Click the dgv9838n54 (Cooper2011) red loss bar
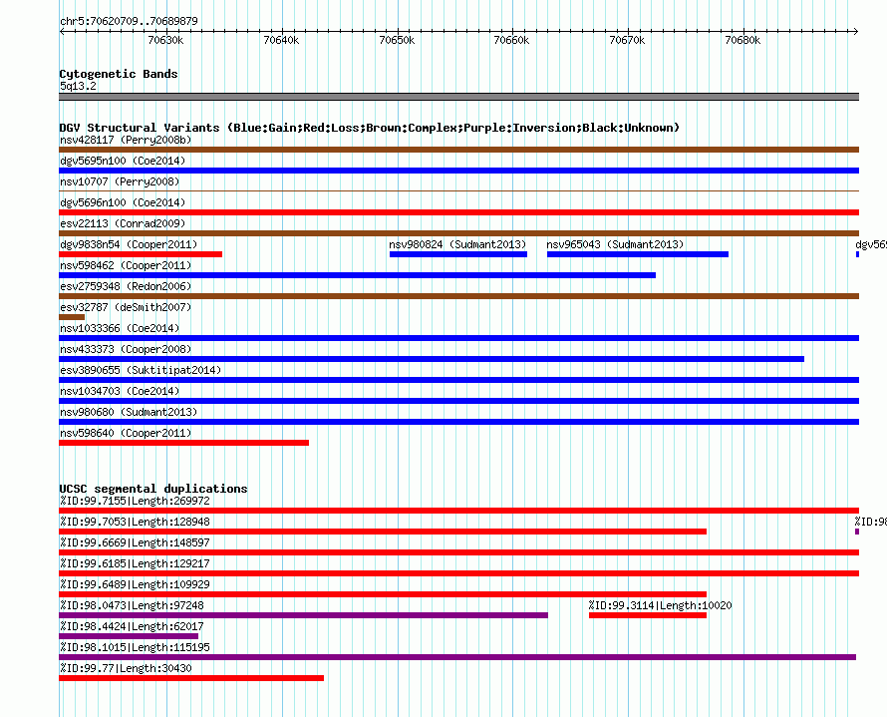 click(x=141, y=254)
